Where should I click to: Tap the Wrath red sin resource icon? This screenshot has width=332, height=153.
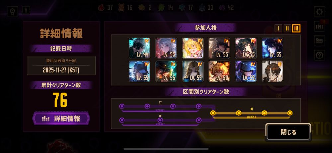(x=102, y=8)
